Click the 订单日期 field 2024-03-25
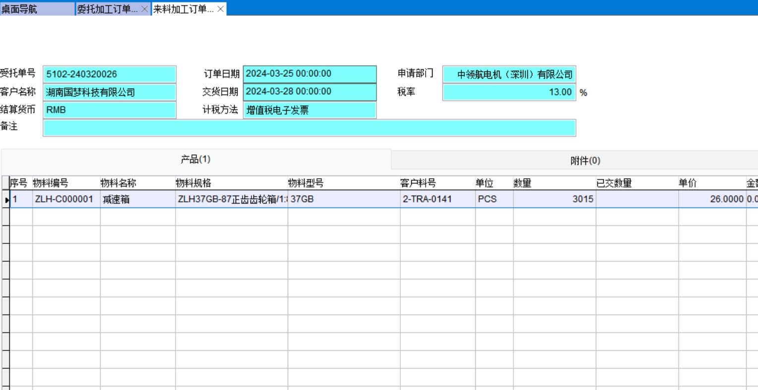Screen dimensions: 758x390 310,74
